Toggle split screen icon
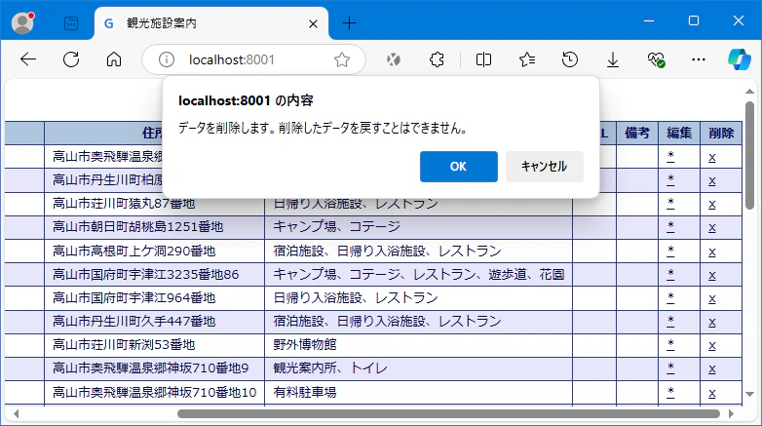 pyautogui.click(x=483, y=59)
